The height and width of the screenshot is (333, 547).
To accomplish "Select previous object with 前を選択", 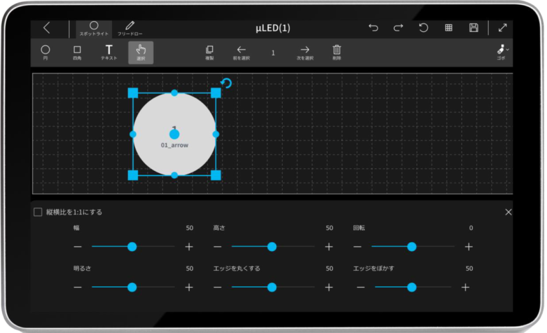I will coord(241,52).
